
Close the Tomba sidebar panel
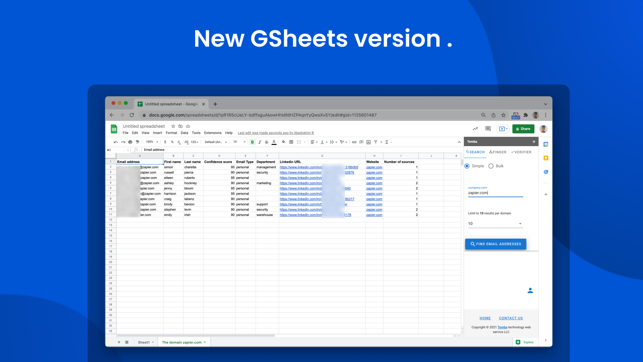[534, 142]
